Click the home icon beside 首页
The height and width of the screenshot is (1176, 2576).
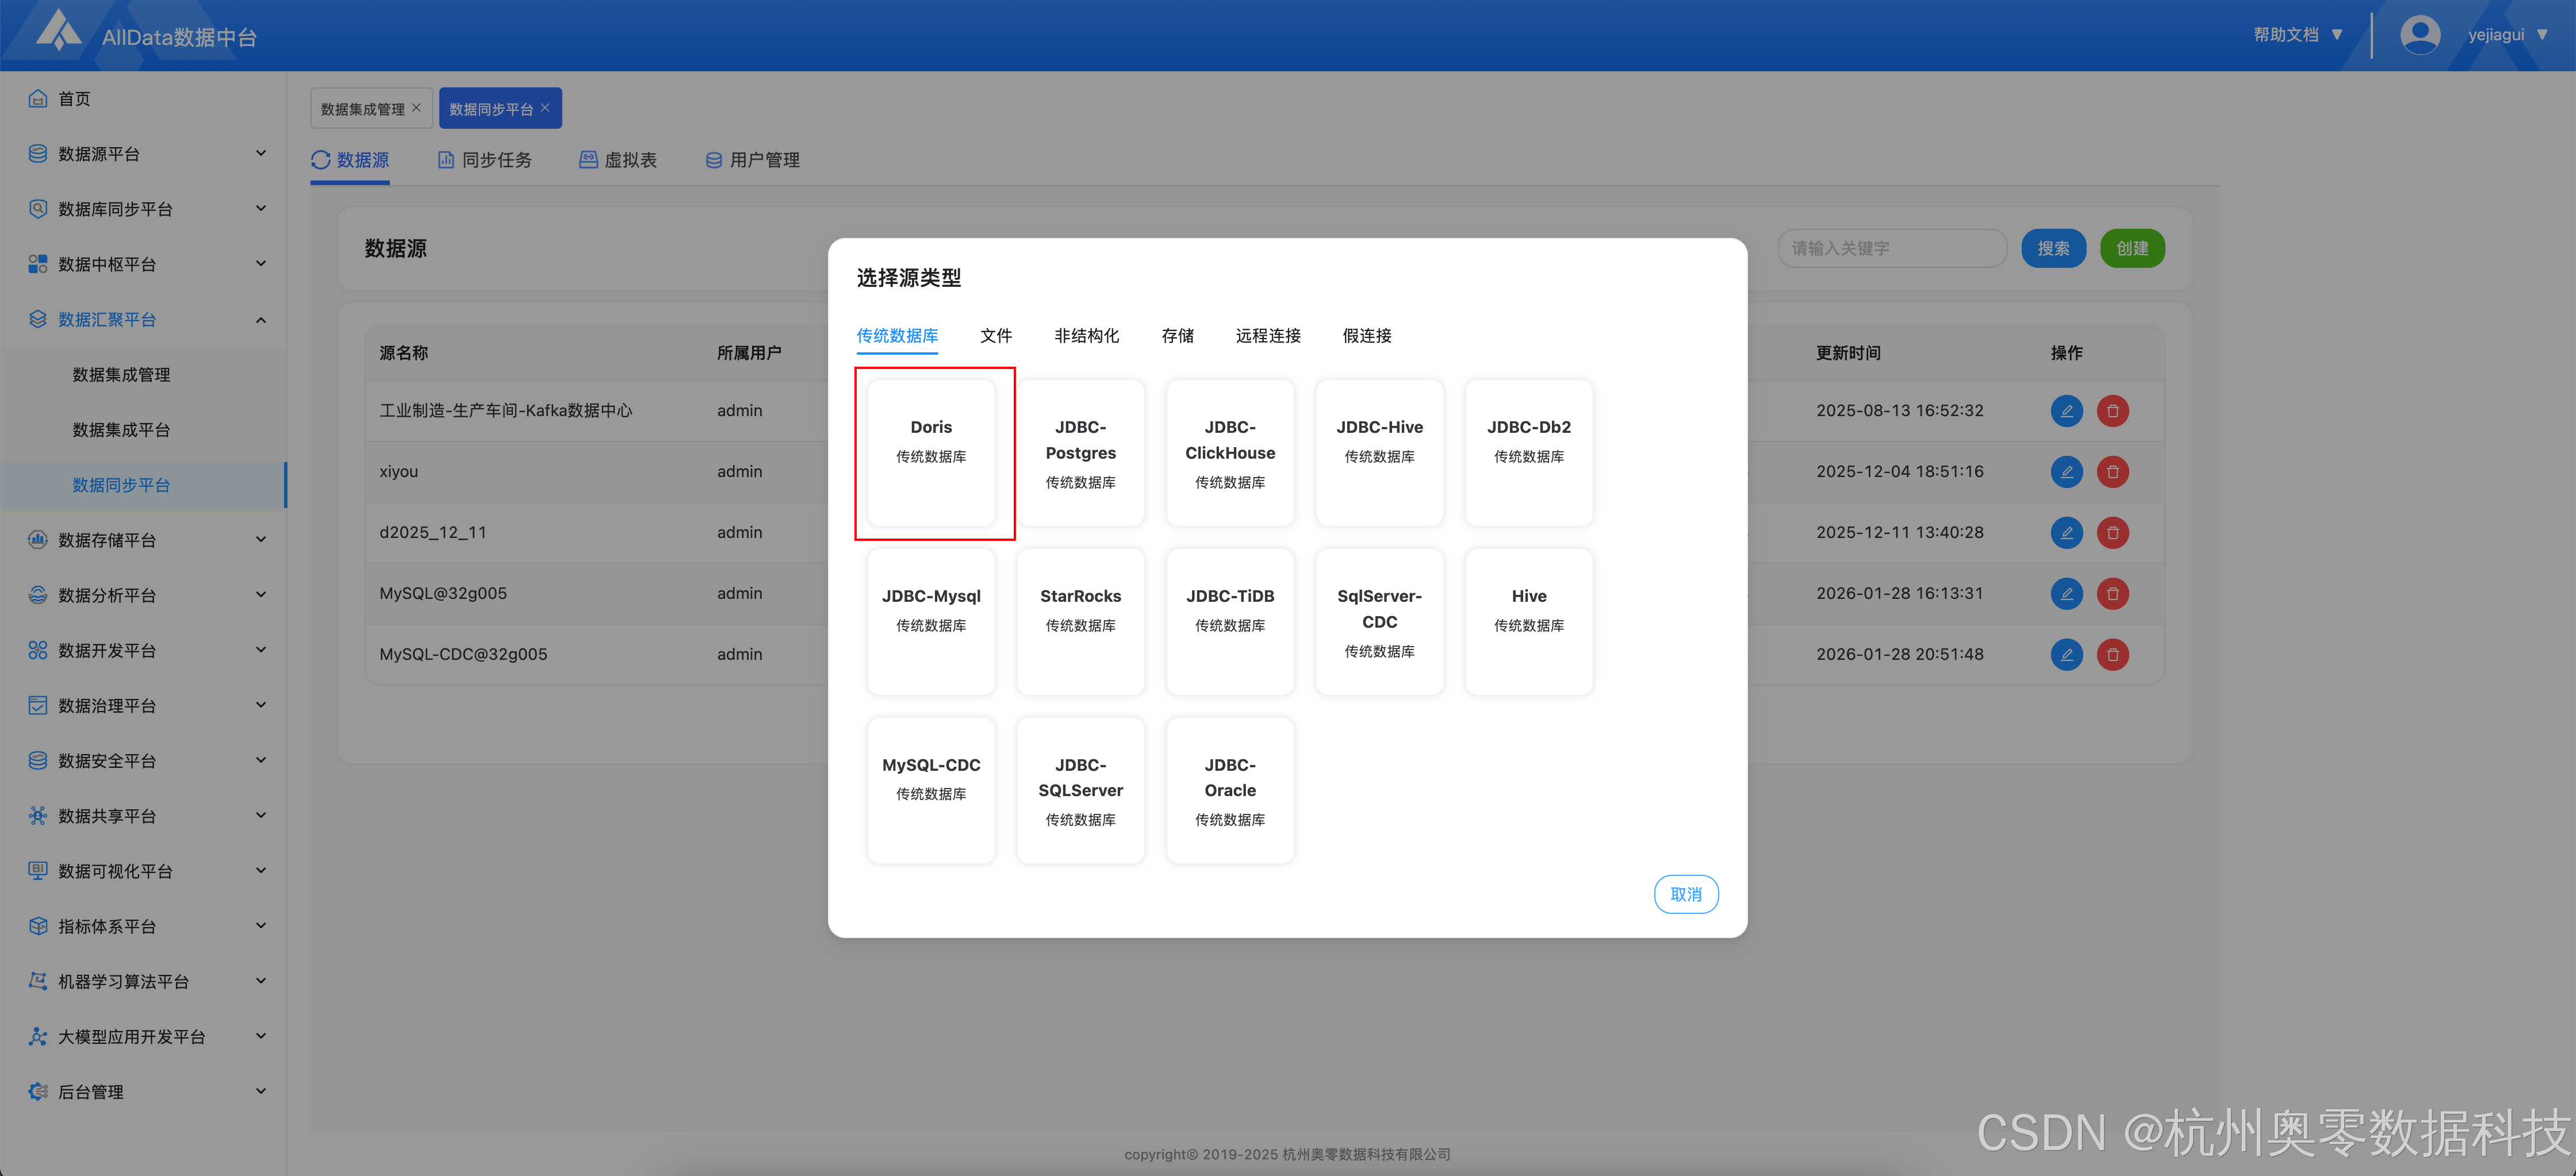(38, 98)
